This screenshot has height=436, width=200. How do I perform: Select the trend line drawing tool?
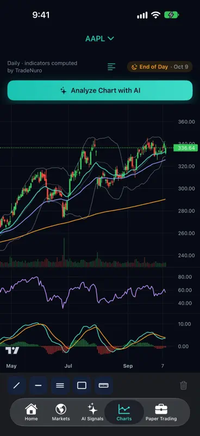[17, 385]
